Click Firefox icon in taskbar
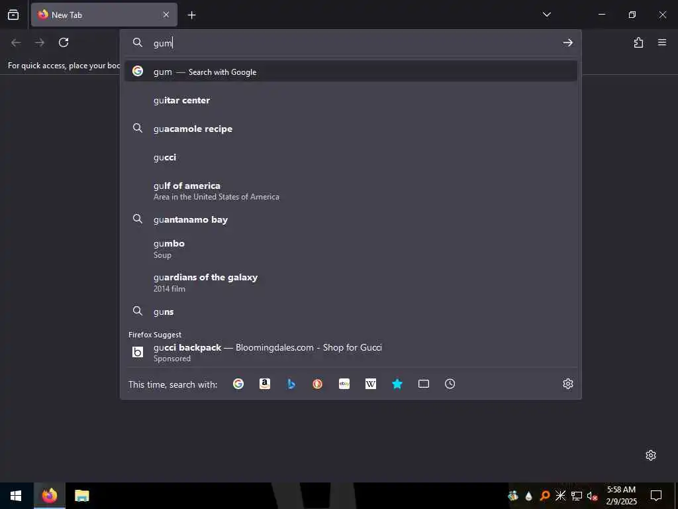 point(49,496)
